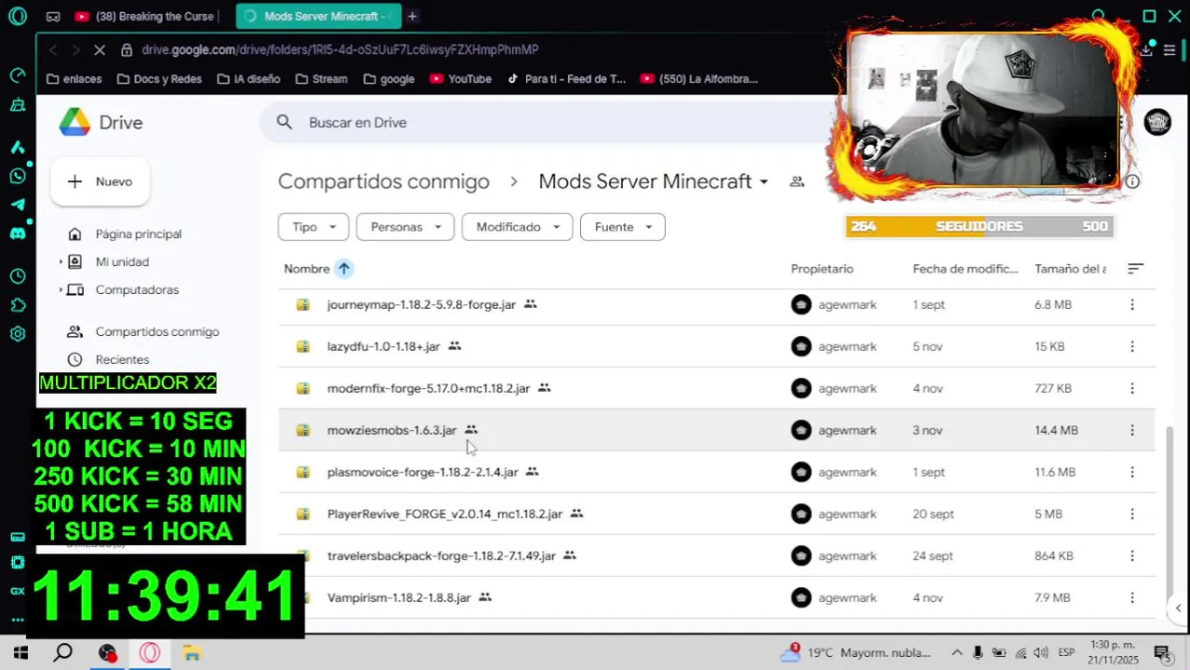Open File Explorer from the taskbar
This screenshot has height=670, width=1190.
coord(192,653)
